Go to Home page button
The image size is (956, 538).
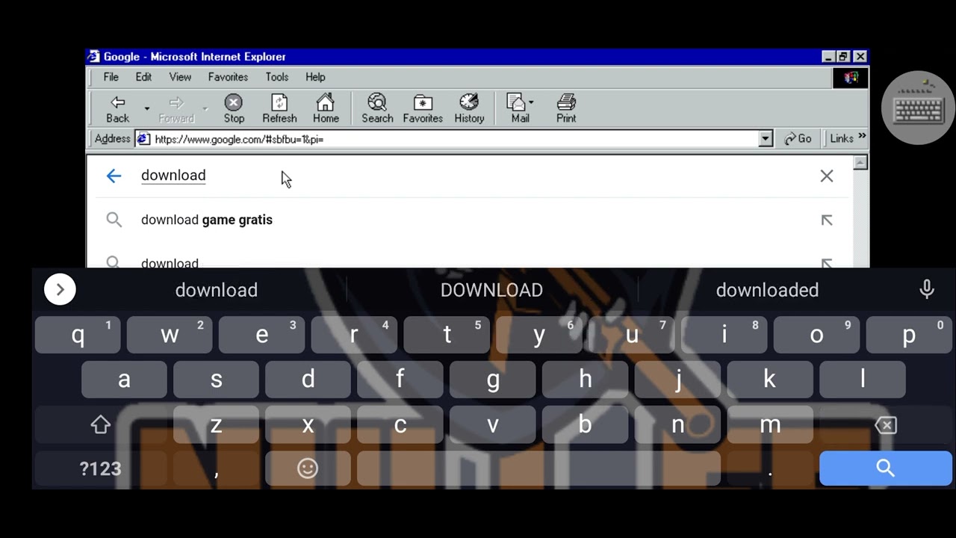point(326,108)
